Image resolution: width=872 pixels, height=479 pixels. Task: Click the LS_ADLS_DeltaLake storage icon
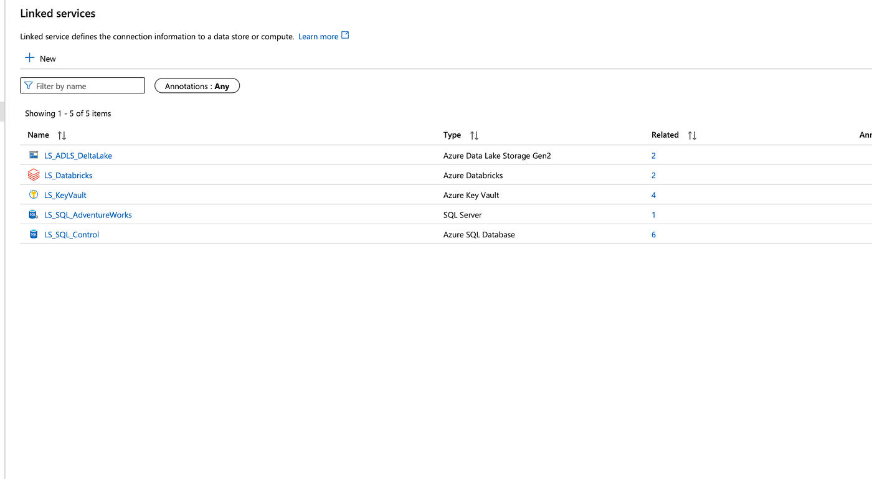coord(34,155)
